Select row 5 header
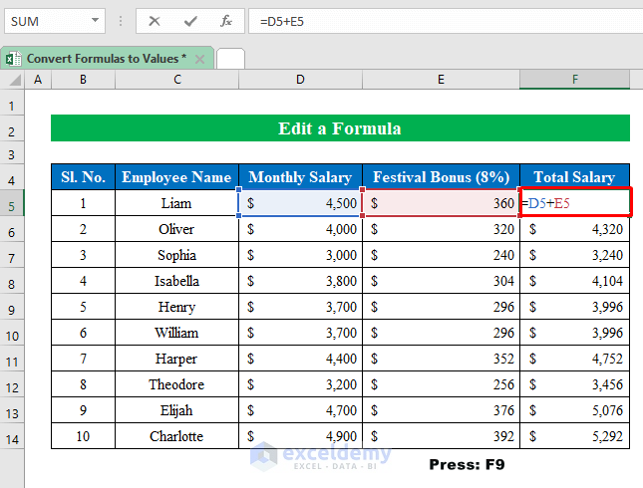 12,203
